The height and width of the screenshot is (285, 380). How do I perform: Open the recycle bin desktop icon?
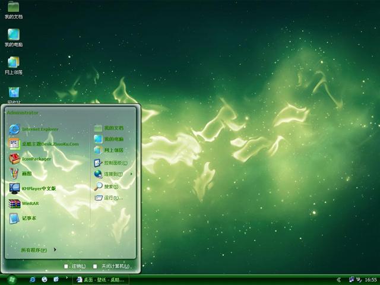click(x=14, y=95)
